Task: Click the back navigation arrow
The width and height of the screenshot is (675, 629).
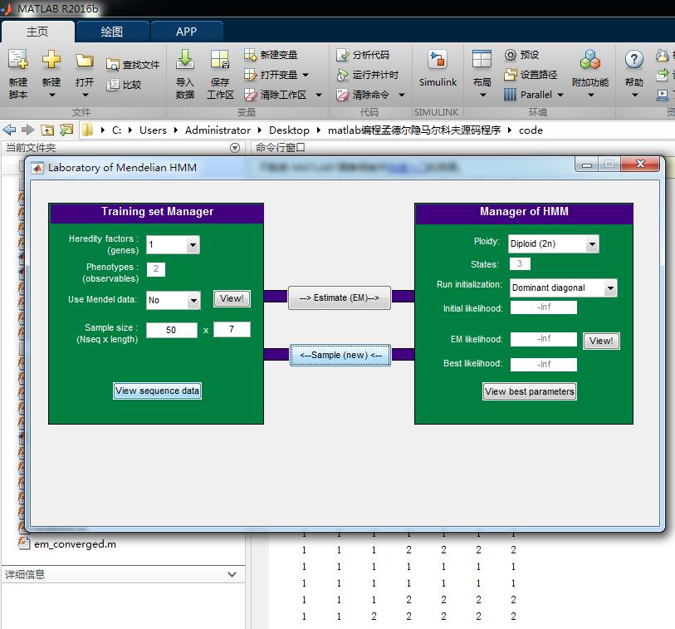Action: 9,130
